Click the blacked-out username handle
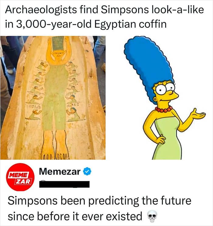213x226 pixels. click(64, 184)
